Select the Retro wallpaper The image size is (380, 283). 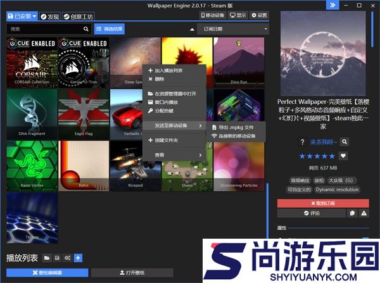coord(84,166)
